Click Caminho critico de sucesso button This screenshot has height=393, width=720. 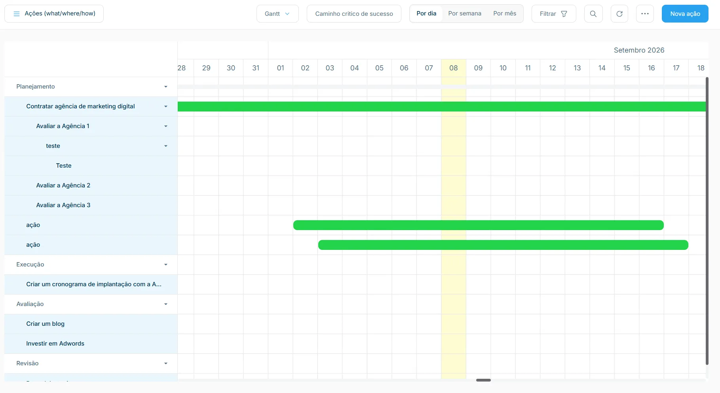[354, 14]
